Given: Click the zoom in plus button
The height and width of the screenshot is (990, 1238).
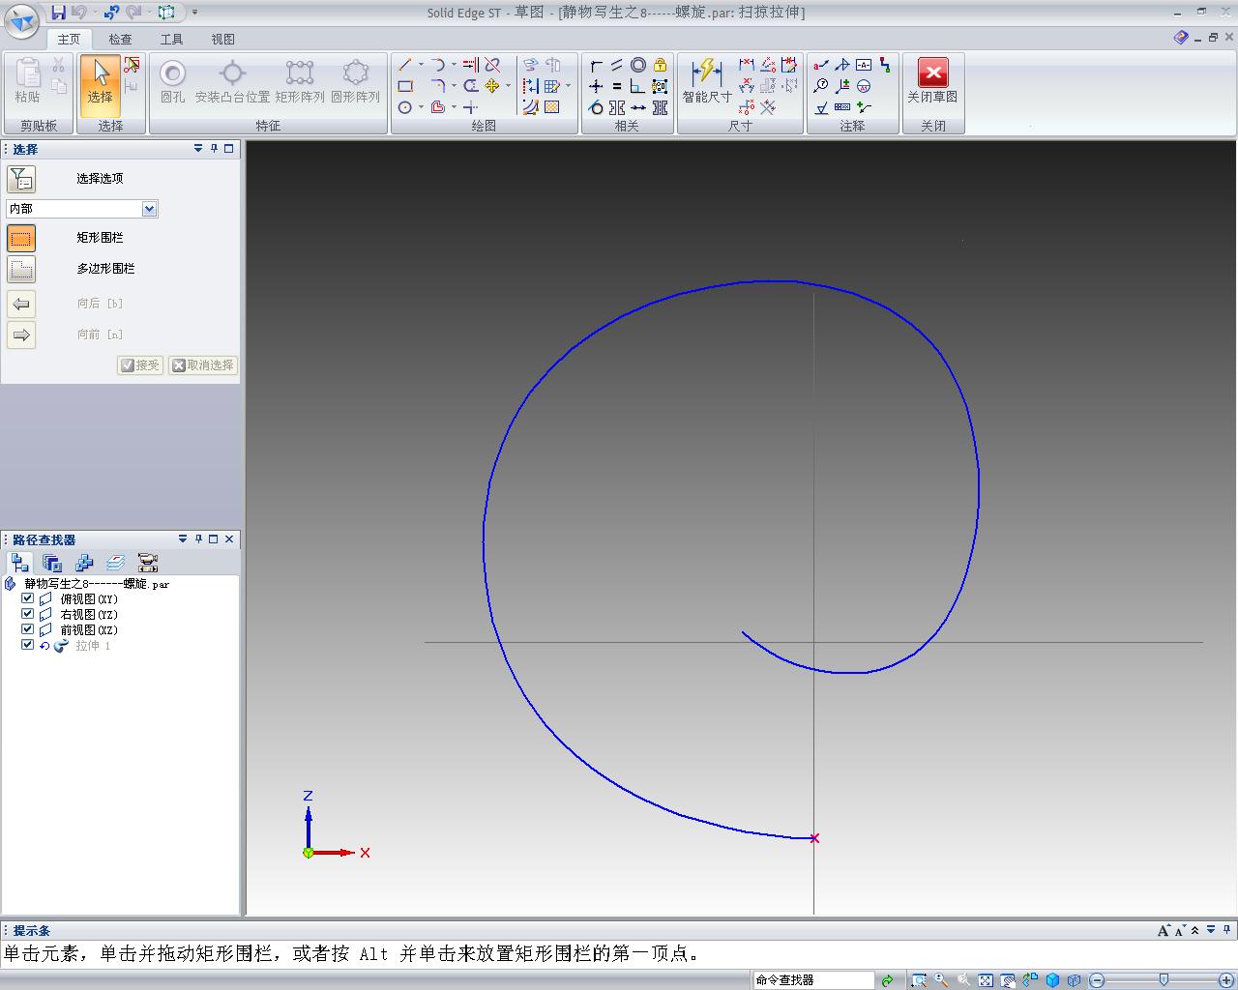Looking at the screenshot, I should 1225,980.
